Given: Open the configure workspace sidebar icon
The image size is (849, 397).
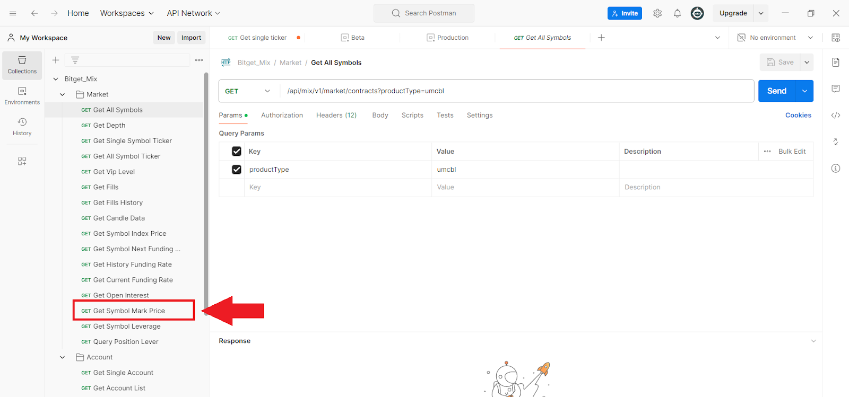Looking at the screenshot, I should [22, 161].
